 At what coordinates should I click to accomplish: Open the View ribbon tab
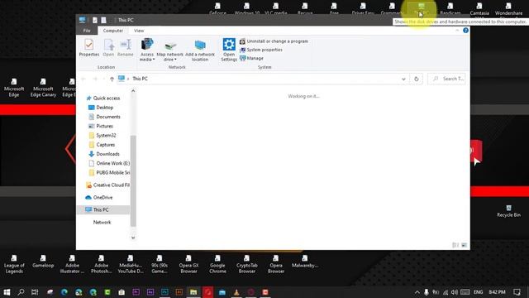(139, 31)
